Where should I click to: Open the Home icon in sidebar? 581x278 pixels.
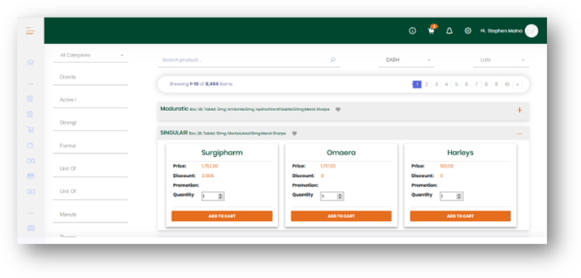click(31, 62)
